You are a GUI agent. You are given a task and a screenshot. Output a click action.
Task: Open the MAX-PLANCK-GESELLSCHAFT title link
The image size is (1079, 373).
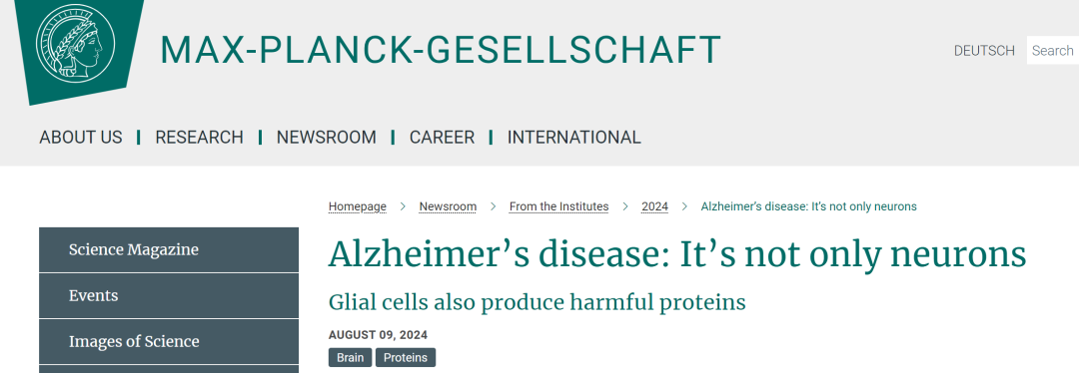tap(441, 50)
